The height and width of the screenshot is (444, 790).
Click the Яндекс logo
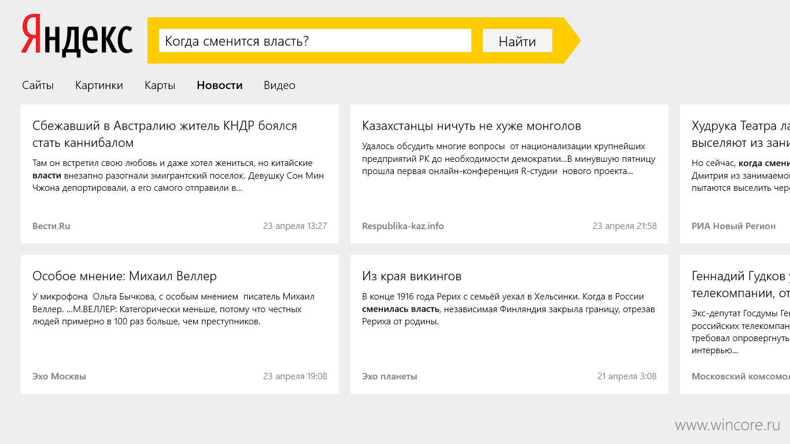coord(77,35)
